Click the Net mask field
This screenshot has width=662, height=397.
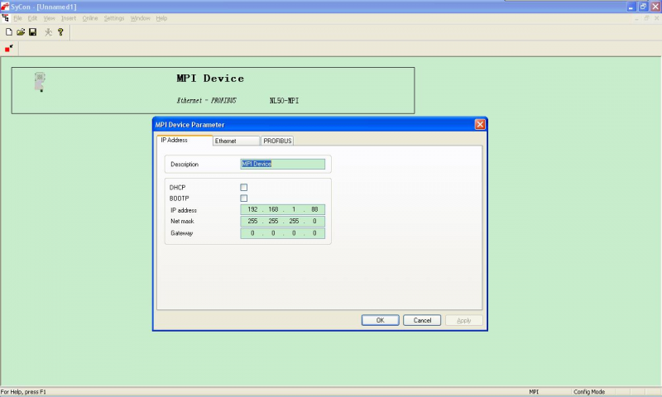click(282, 222)
